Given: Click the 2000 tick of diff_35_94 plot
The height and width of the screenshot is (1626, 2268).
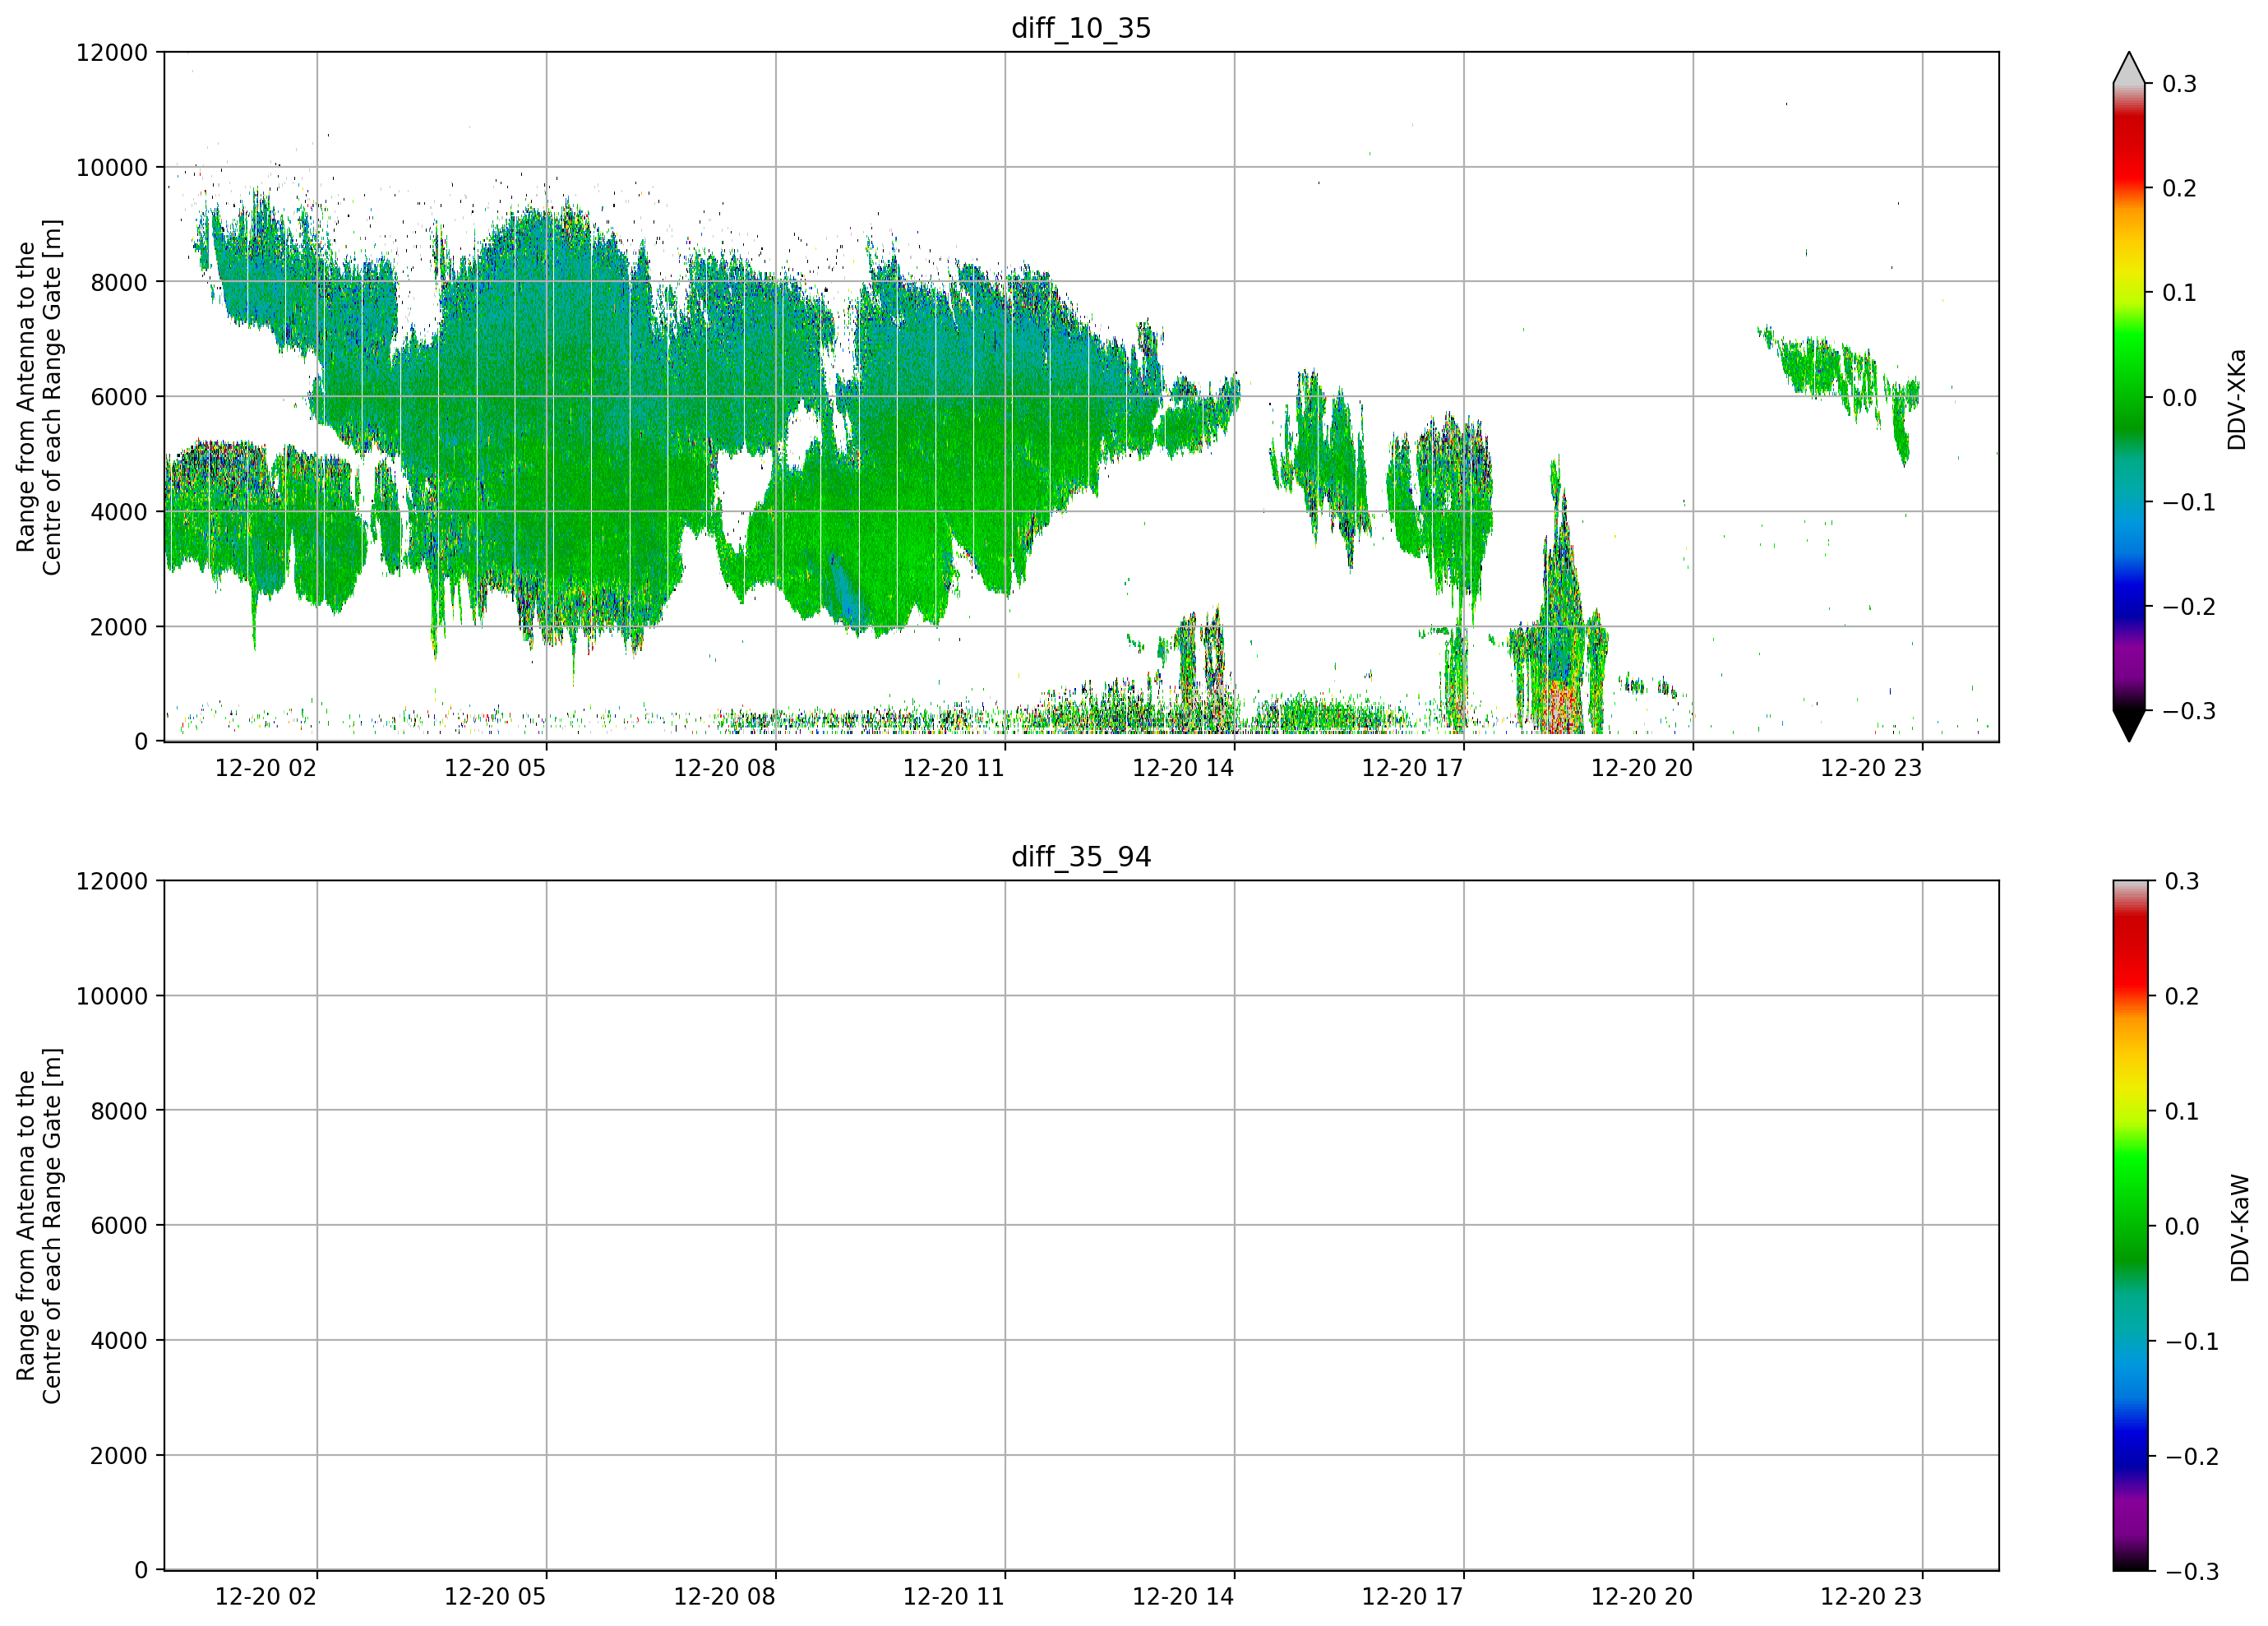Looking at the screenshot, I should (x=119, y=1456).
